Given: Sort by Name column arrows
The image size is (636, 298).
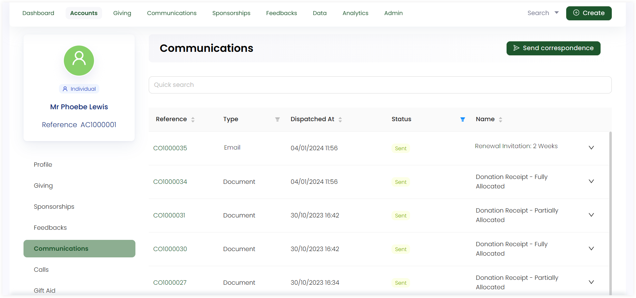Looking at the screenshot, I should pyautogui.click(x=501, y=119).
